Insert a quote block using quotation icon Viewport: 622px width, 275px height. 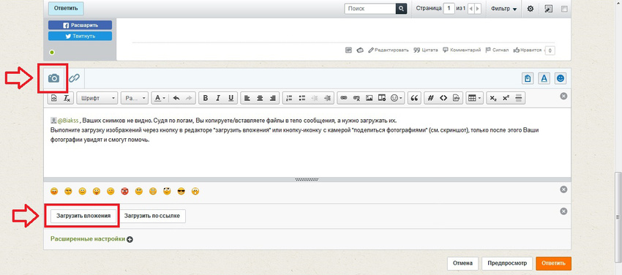[414, 98]
